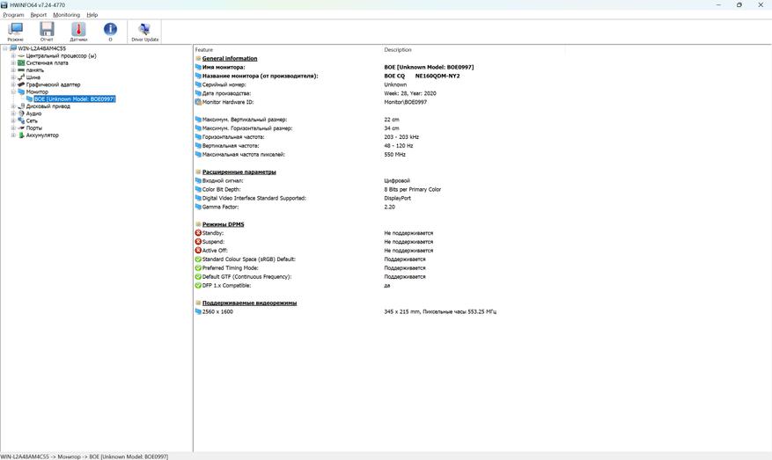Click the ports connector icon beside Порты
Viewport: 772px width, 460px height.
coord(21,128)
